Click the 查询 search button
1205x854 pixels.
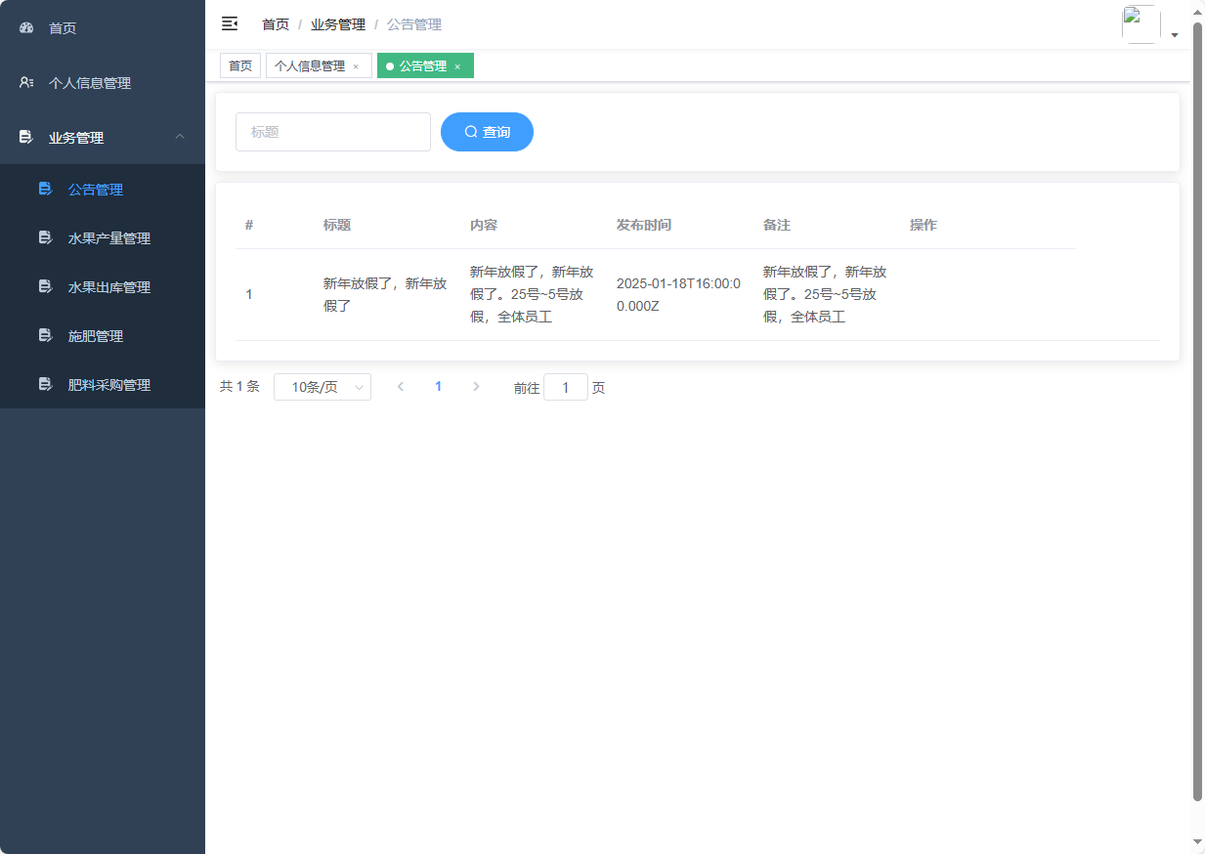pyautogui.click(x=487, y=131)
